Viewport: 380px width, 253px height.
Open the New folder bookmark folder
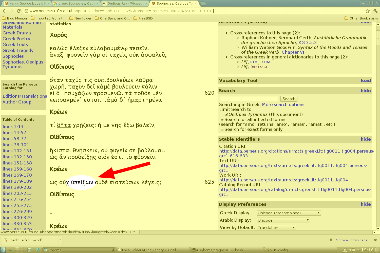pos(80,18)
